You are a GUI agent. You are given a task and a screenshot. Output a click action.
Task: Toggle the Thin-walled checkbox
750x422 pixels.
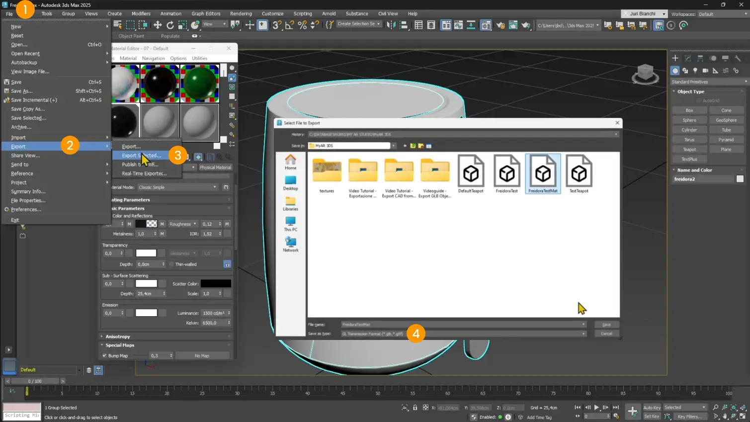[171, 264]
